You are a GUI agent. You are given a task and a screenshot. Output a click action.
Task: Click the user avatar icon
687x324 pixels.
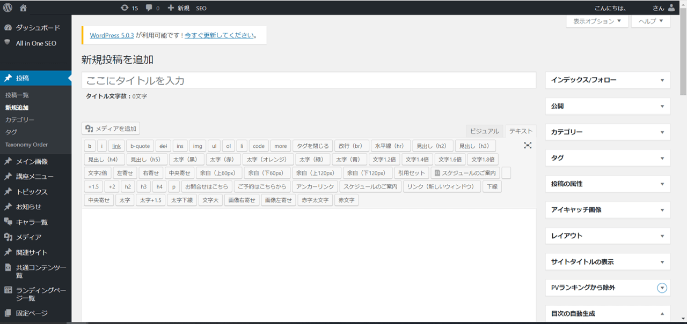click(672, 8)
